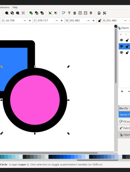Remove the layer with the minus button
The height and width of the screenshot is (172, 130).
click(x=129, y=91)
